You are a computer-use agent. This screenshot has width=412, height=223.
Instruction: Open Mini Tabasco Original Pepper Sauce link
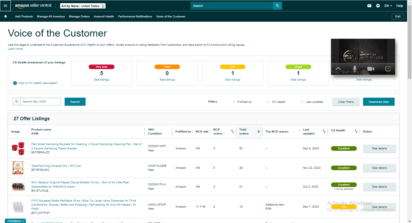pyautogui.click(x=80, y=184)
